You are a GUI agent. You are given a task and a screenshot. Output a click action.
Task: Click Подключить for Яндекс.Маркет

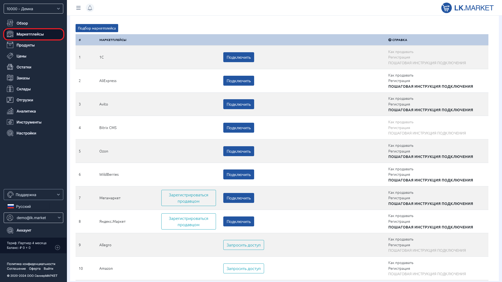point(238,221)
